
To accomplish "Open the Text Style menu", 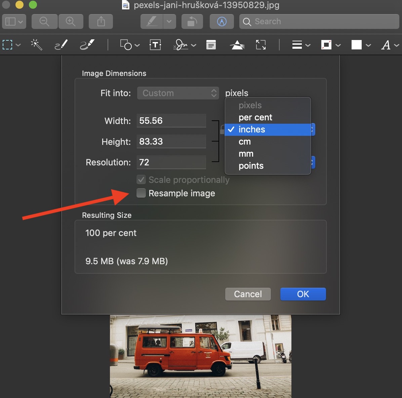I will (390, 45).
